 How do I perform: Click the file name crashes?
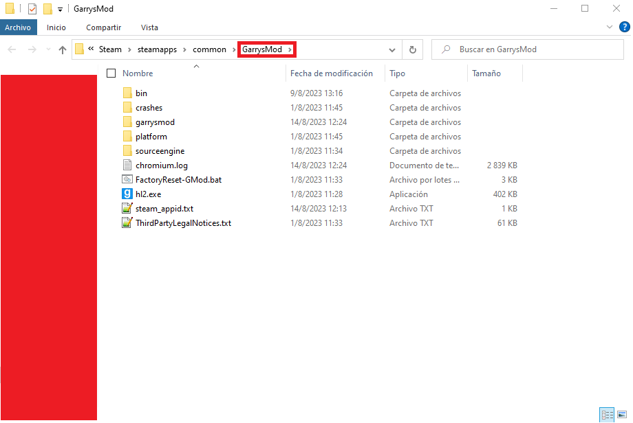tap(149, 108)
